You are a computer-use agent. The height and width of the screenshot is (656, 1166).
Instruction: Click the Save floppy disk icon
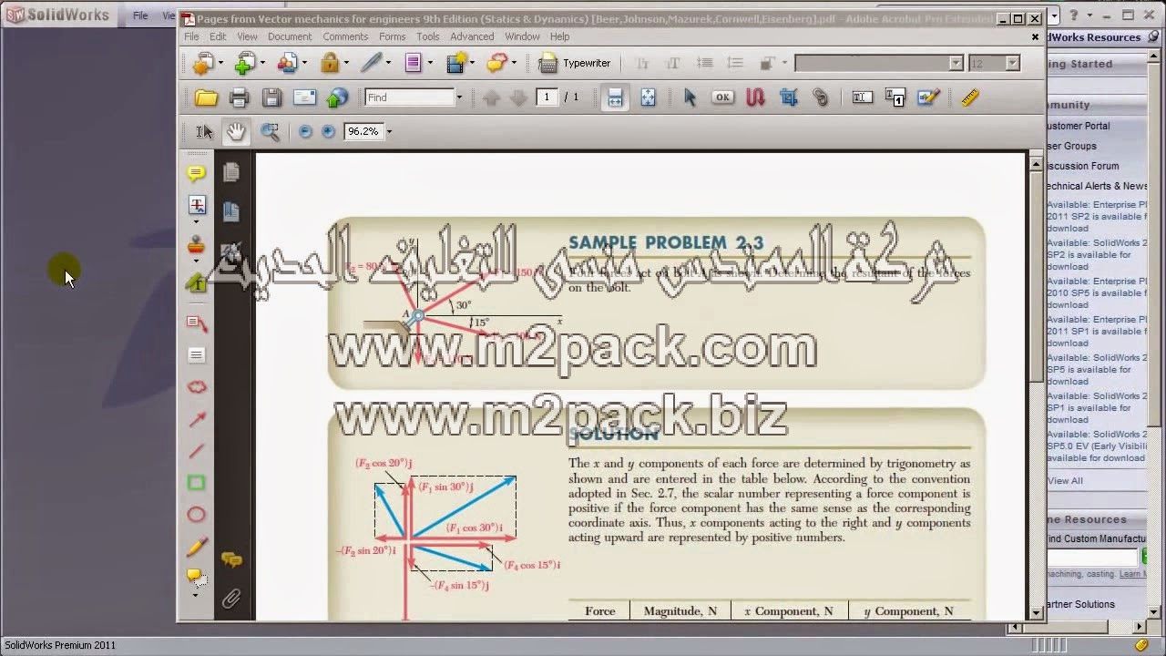tap(271, 97)
